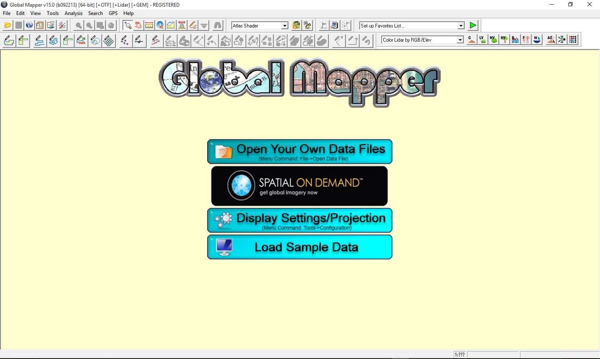Click the Open Data Files folder icon

click(x=7, y=25)
